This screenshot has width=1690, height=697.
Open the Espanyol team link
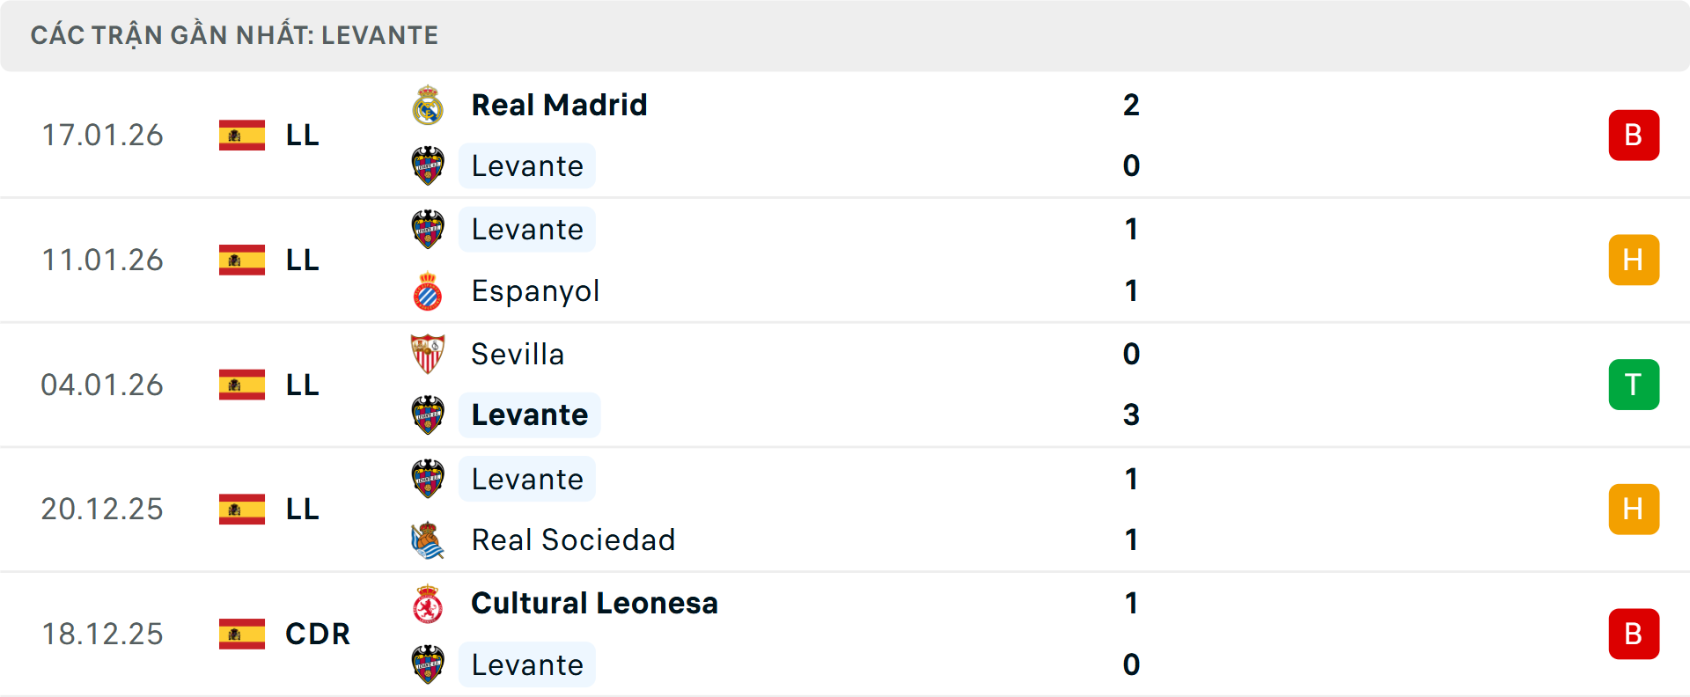[535, 291]
